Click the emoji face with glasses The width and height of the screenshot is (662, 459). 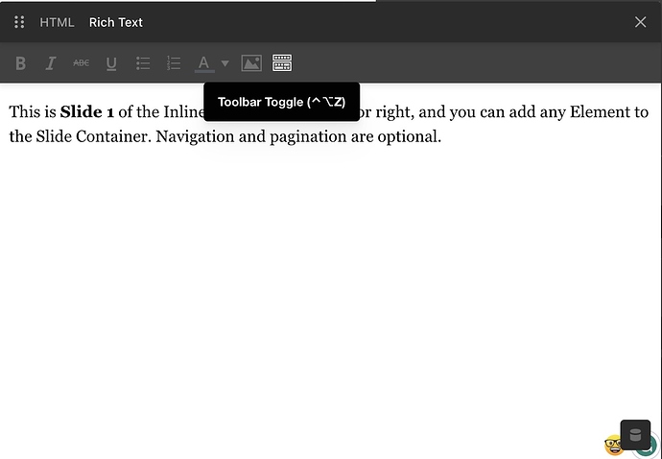[612, 446]
